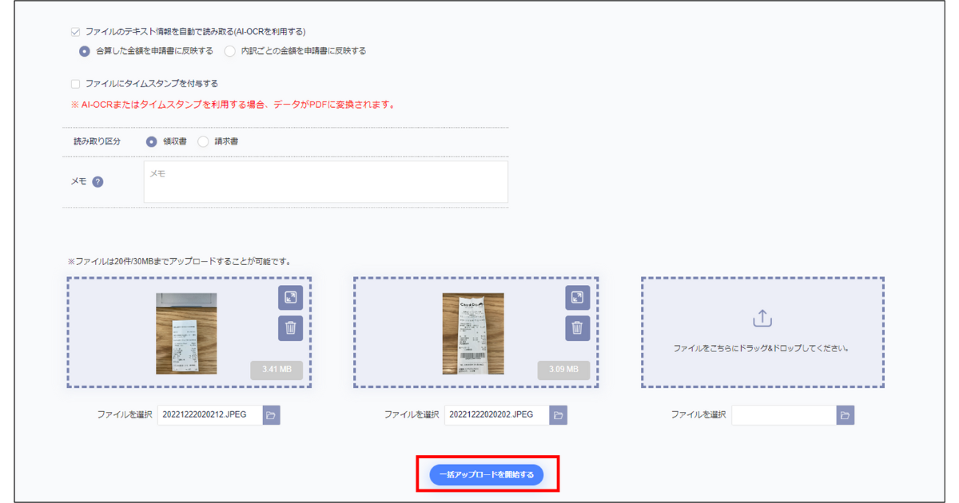Image resolution: width=959 pixels, height=503 pixels.
Task: Choose 請求書 as the reading type
Action: pyautogui.click(x=203, y=141)
